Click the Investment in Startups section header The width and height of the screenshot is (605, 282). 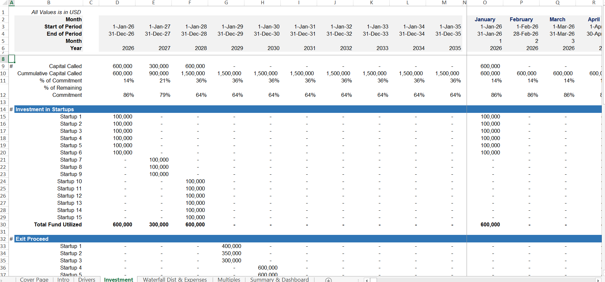[x=45, y=109]
